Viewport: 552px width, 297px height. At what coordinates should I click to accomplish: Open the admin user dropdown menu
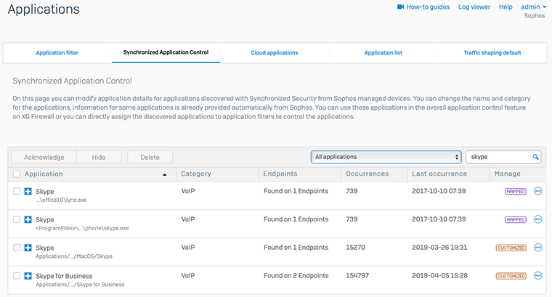coord(533,7)
